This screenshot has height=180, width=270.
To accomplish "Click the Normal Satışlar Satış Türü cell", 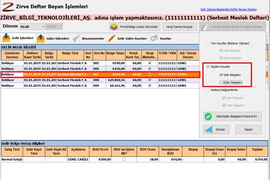I will [12, 159].
